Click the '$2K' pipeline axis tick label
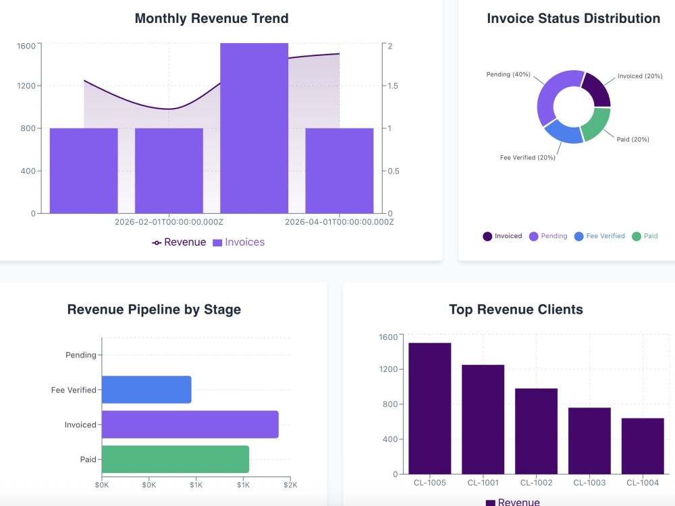Viewport: 675px width, 506px height. tap(290, 485)
